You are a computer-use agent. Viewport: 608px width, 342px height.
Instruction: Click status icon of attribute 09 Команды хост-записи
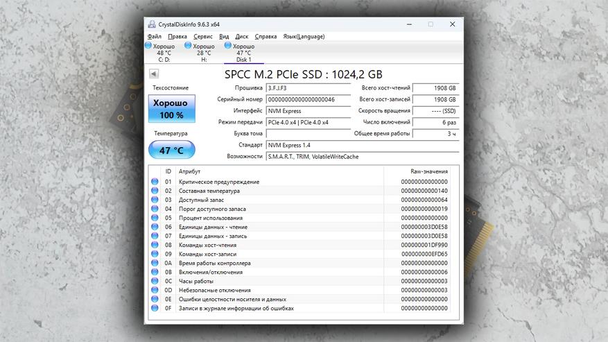tap(155, 254)
